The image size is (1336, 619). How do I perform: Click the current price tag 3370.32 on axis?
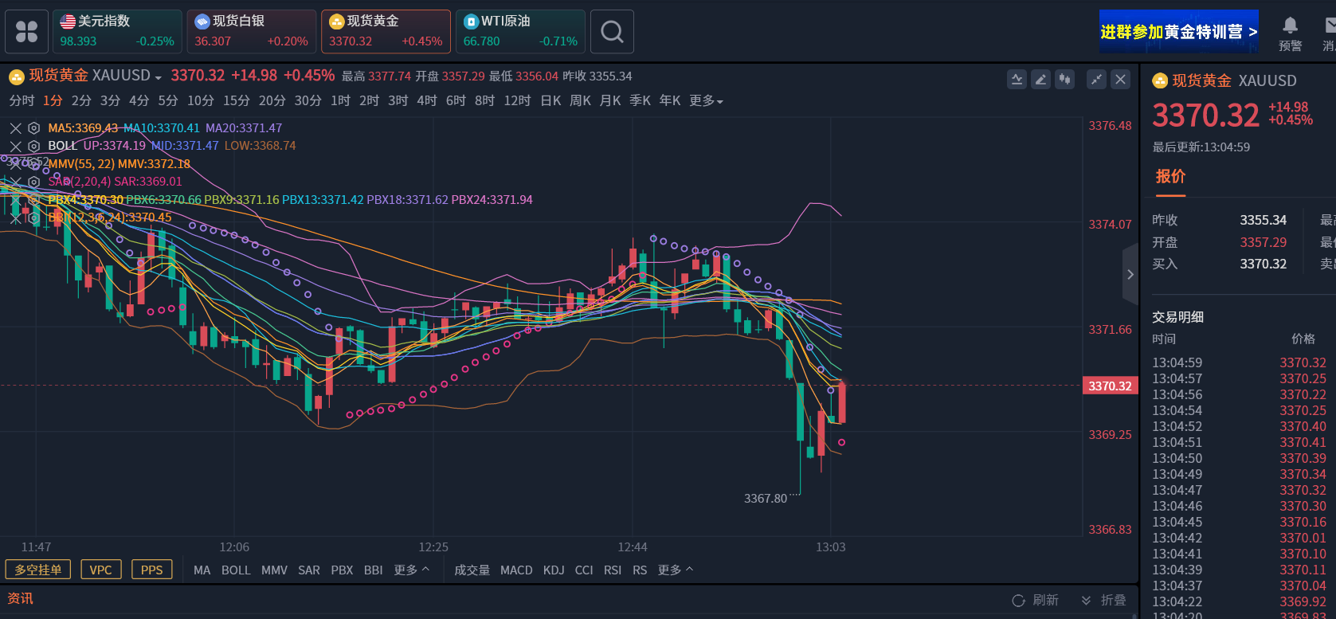coord(1110,386)
